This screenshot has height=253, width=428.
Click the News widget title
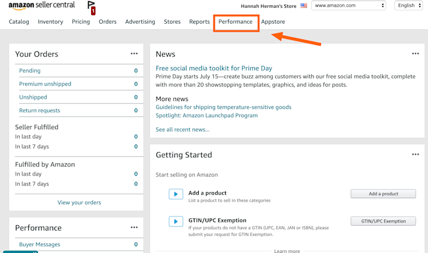[x=166, y=54]
